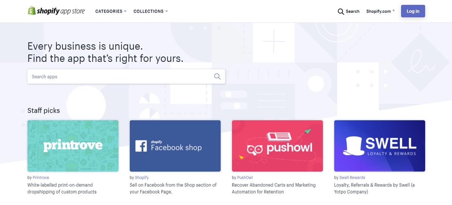Click the Recover Abandoned Carts description text
Viewport: 452px width, 205px height.
click(273, 188)
